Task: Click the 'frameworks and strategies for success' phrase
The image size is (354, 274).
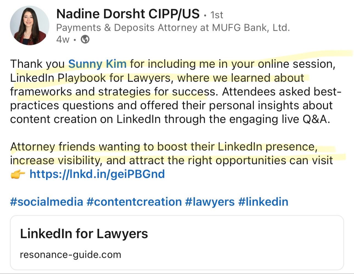Action: [113, 92]
